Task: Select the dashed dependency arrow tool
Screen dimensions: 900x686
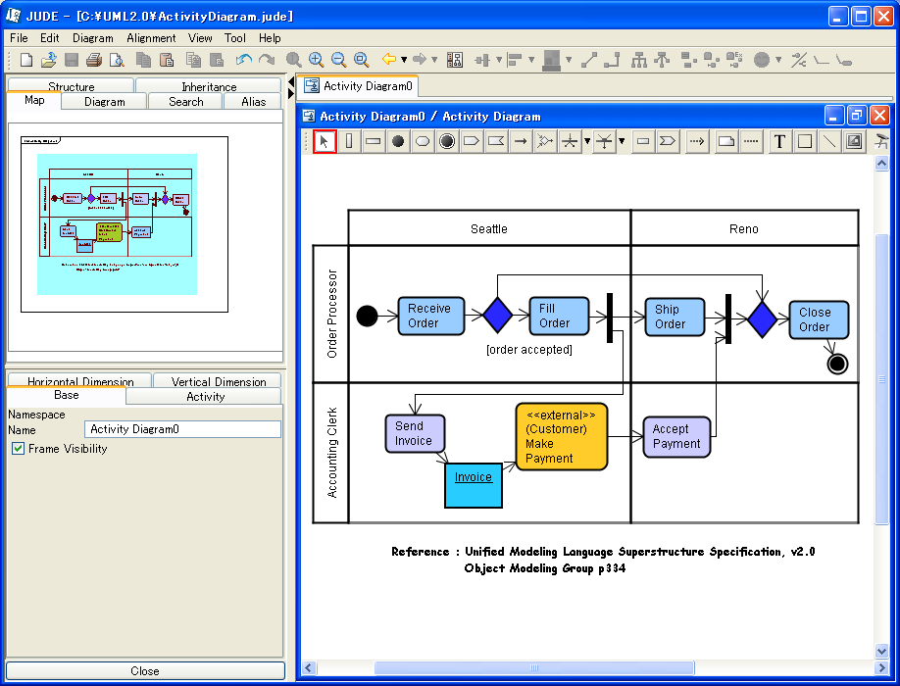Action: point(697,141)
